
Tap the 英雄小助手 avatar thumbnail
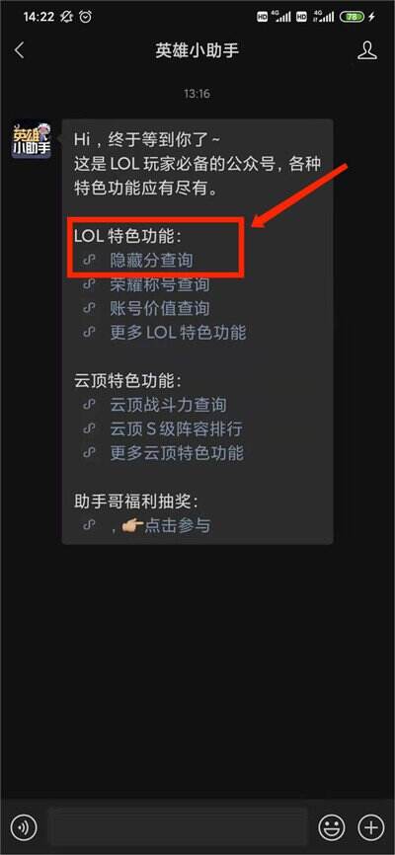tap(32, 139)
